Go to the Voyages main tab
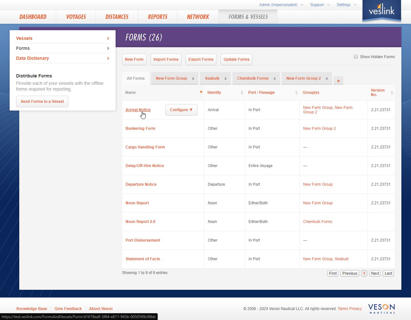This screenshot has width=411, height=320. tap(76, 17)
